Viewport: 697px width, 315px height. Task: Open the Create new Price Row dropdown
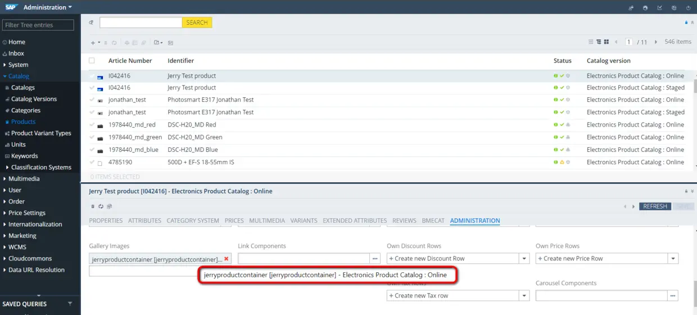[673, 259]
